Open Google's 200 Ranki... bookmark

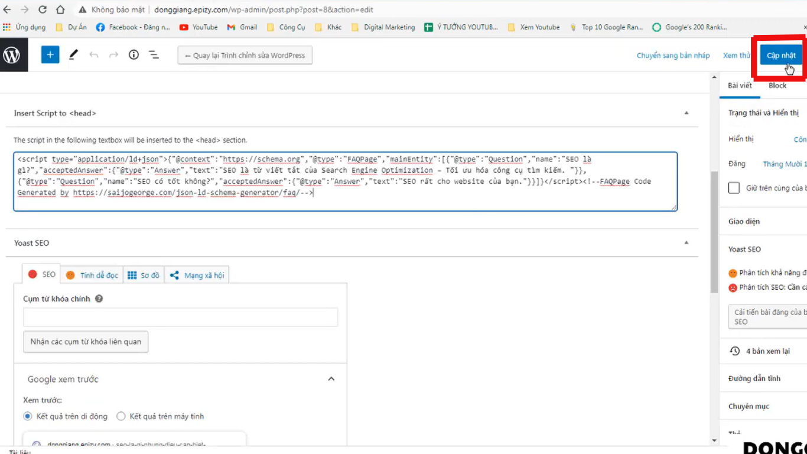[x=689, y=27]
